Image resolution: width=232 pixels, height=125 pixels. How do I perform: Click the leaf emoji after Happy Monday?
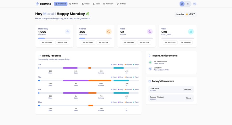[88, 14]
